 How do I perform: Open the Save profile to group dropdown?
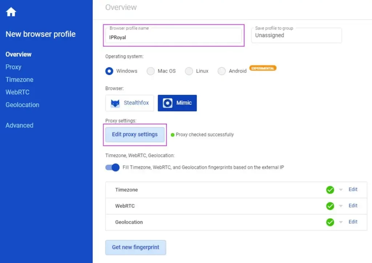click(296, 36)
